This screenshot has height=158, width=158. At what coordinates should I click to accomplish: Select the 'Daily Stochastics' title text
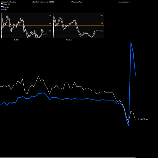pyautogui.click(x=9, y=2)
